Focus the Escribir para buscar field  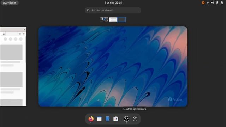pyautogui.click(x=113, y=10)
